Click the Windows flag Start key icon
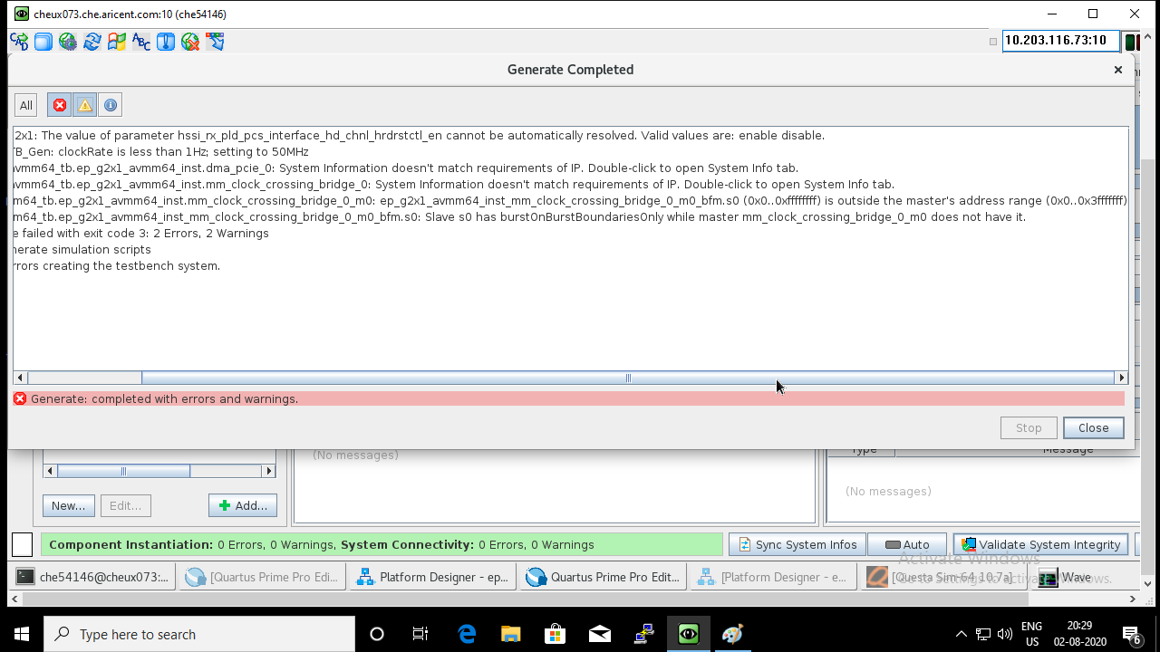This screenshot has width=1160, height=652. [x=117, y=42]
